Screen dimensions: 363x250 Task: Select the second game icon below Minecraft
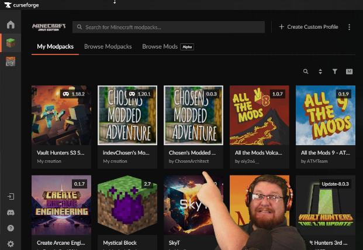11,61
